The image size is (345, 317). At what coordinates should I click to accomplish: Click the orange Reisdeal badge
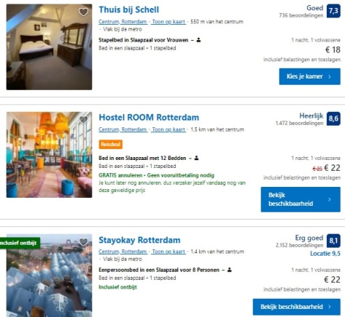pyautogui.click(x=110, y=144)
